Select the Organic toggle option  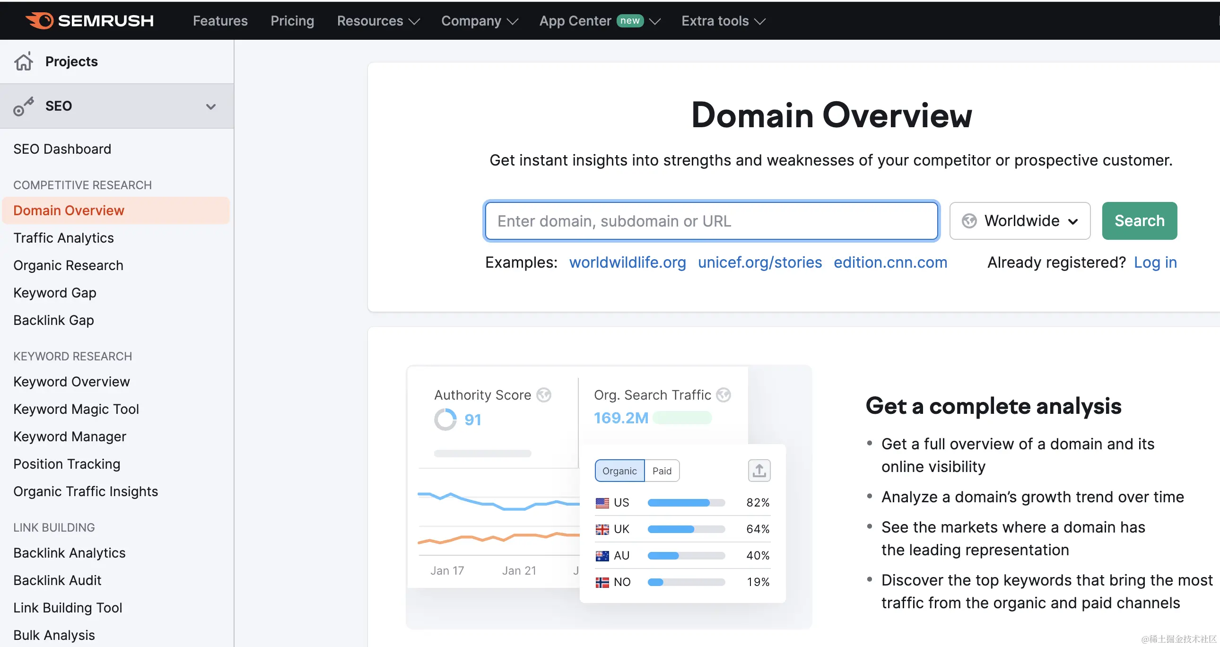point(619,471)
